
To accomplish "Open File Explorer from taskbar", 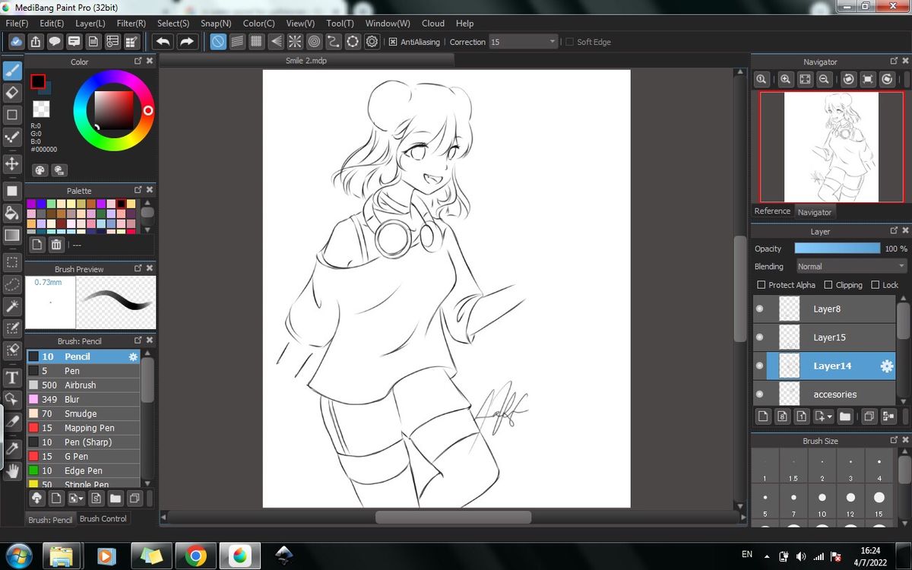I will (62, 556).
